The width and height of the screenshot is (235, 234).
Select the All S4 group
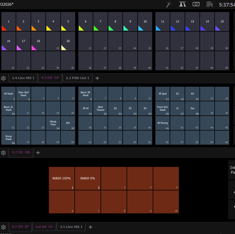86,108
